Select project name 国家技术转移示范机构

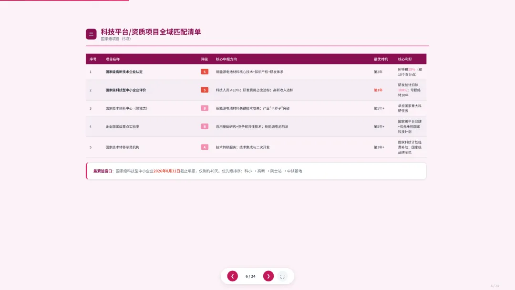pos(122,147)
